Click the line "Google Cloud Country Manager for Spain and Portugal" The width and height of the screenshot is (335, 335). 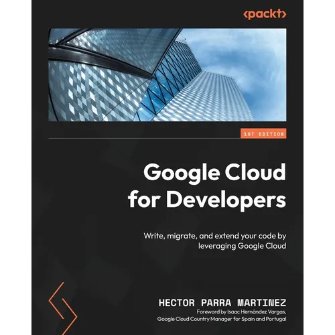222,319
